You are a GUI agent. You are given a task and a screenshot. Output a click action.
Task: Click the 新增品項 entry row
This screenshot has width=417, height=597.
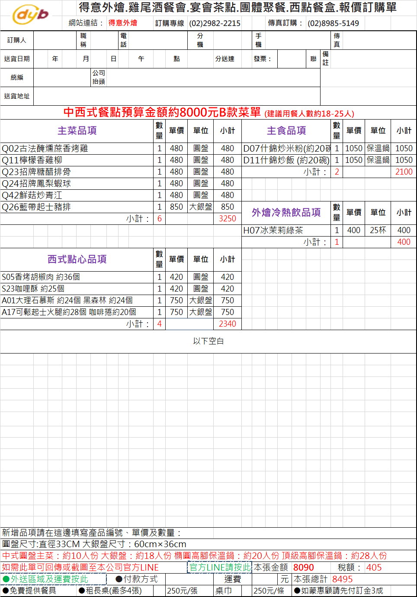click(208, 532)
